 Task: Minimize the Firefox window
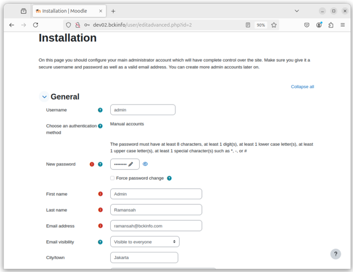[322, 11]
